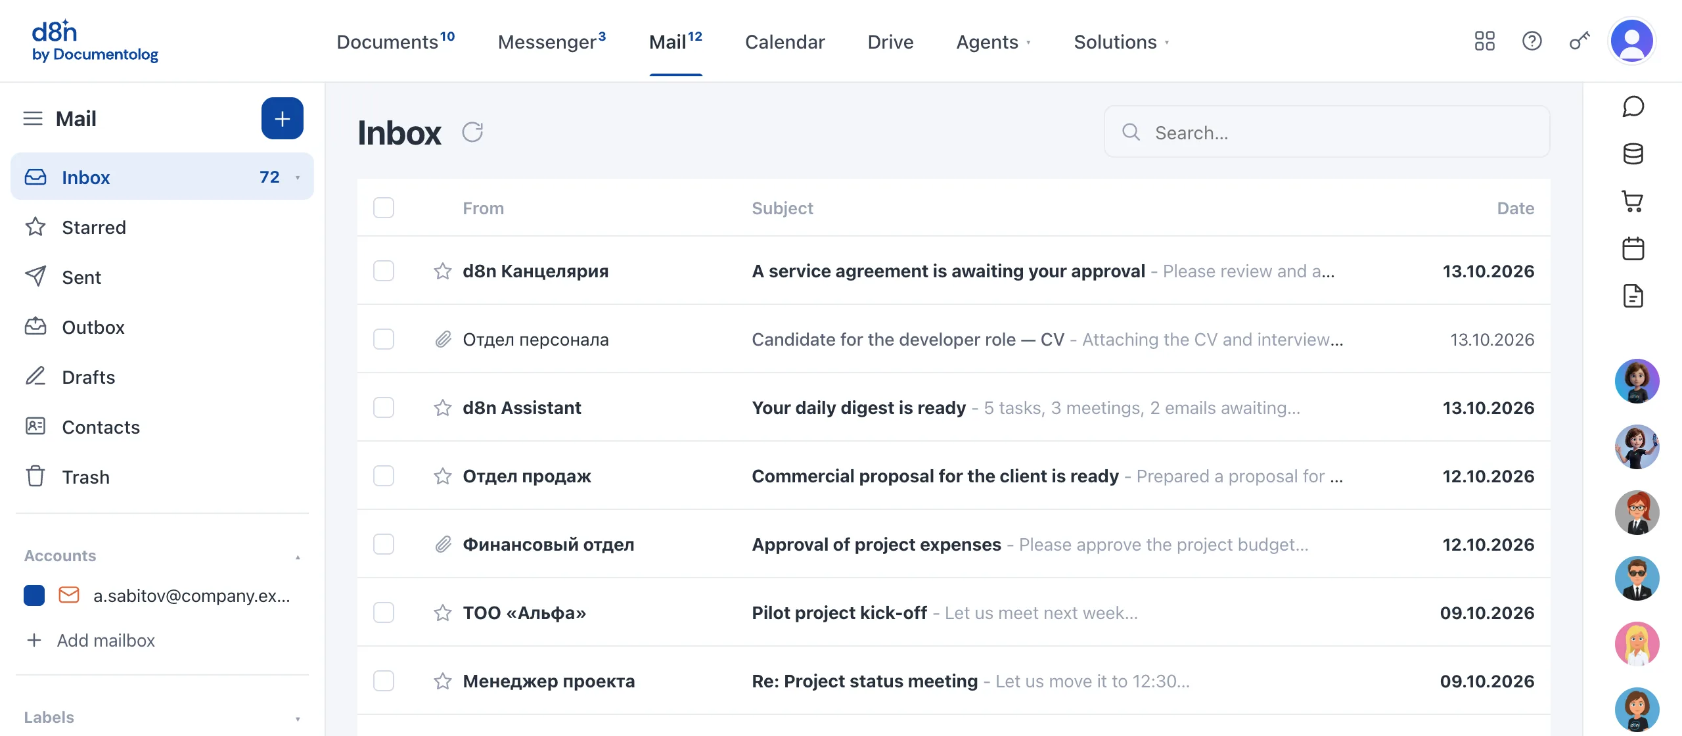Open the blonde woman agent avatar
1682x736 pixels.
[x=1637, y=644]
